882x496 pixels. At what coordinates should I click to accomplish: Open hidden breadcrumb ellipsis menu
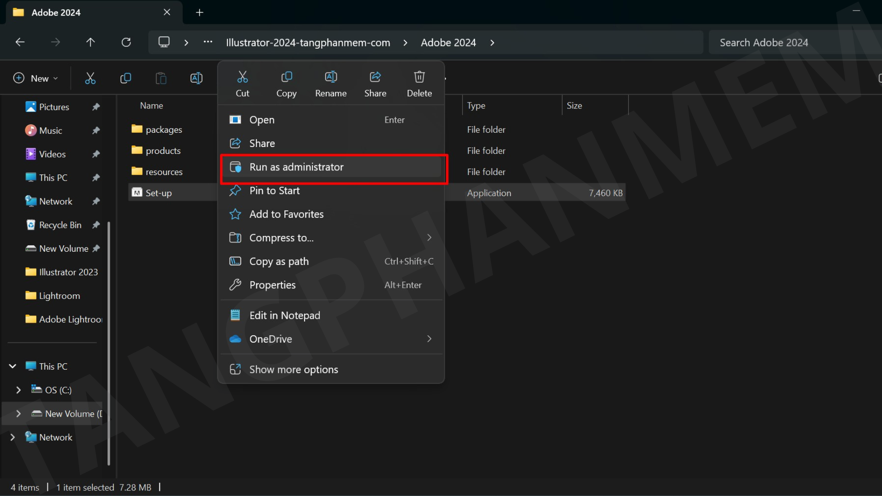(x=208, y=42)
